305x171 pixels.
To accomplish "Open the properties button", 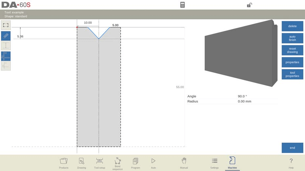I will [292, 62].
